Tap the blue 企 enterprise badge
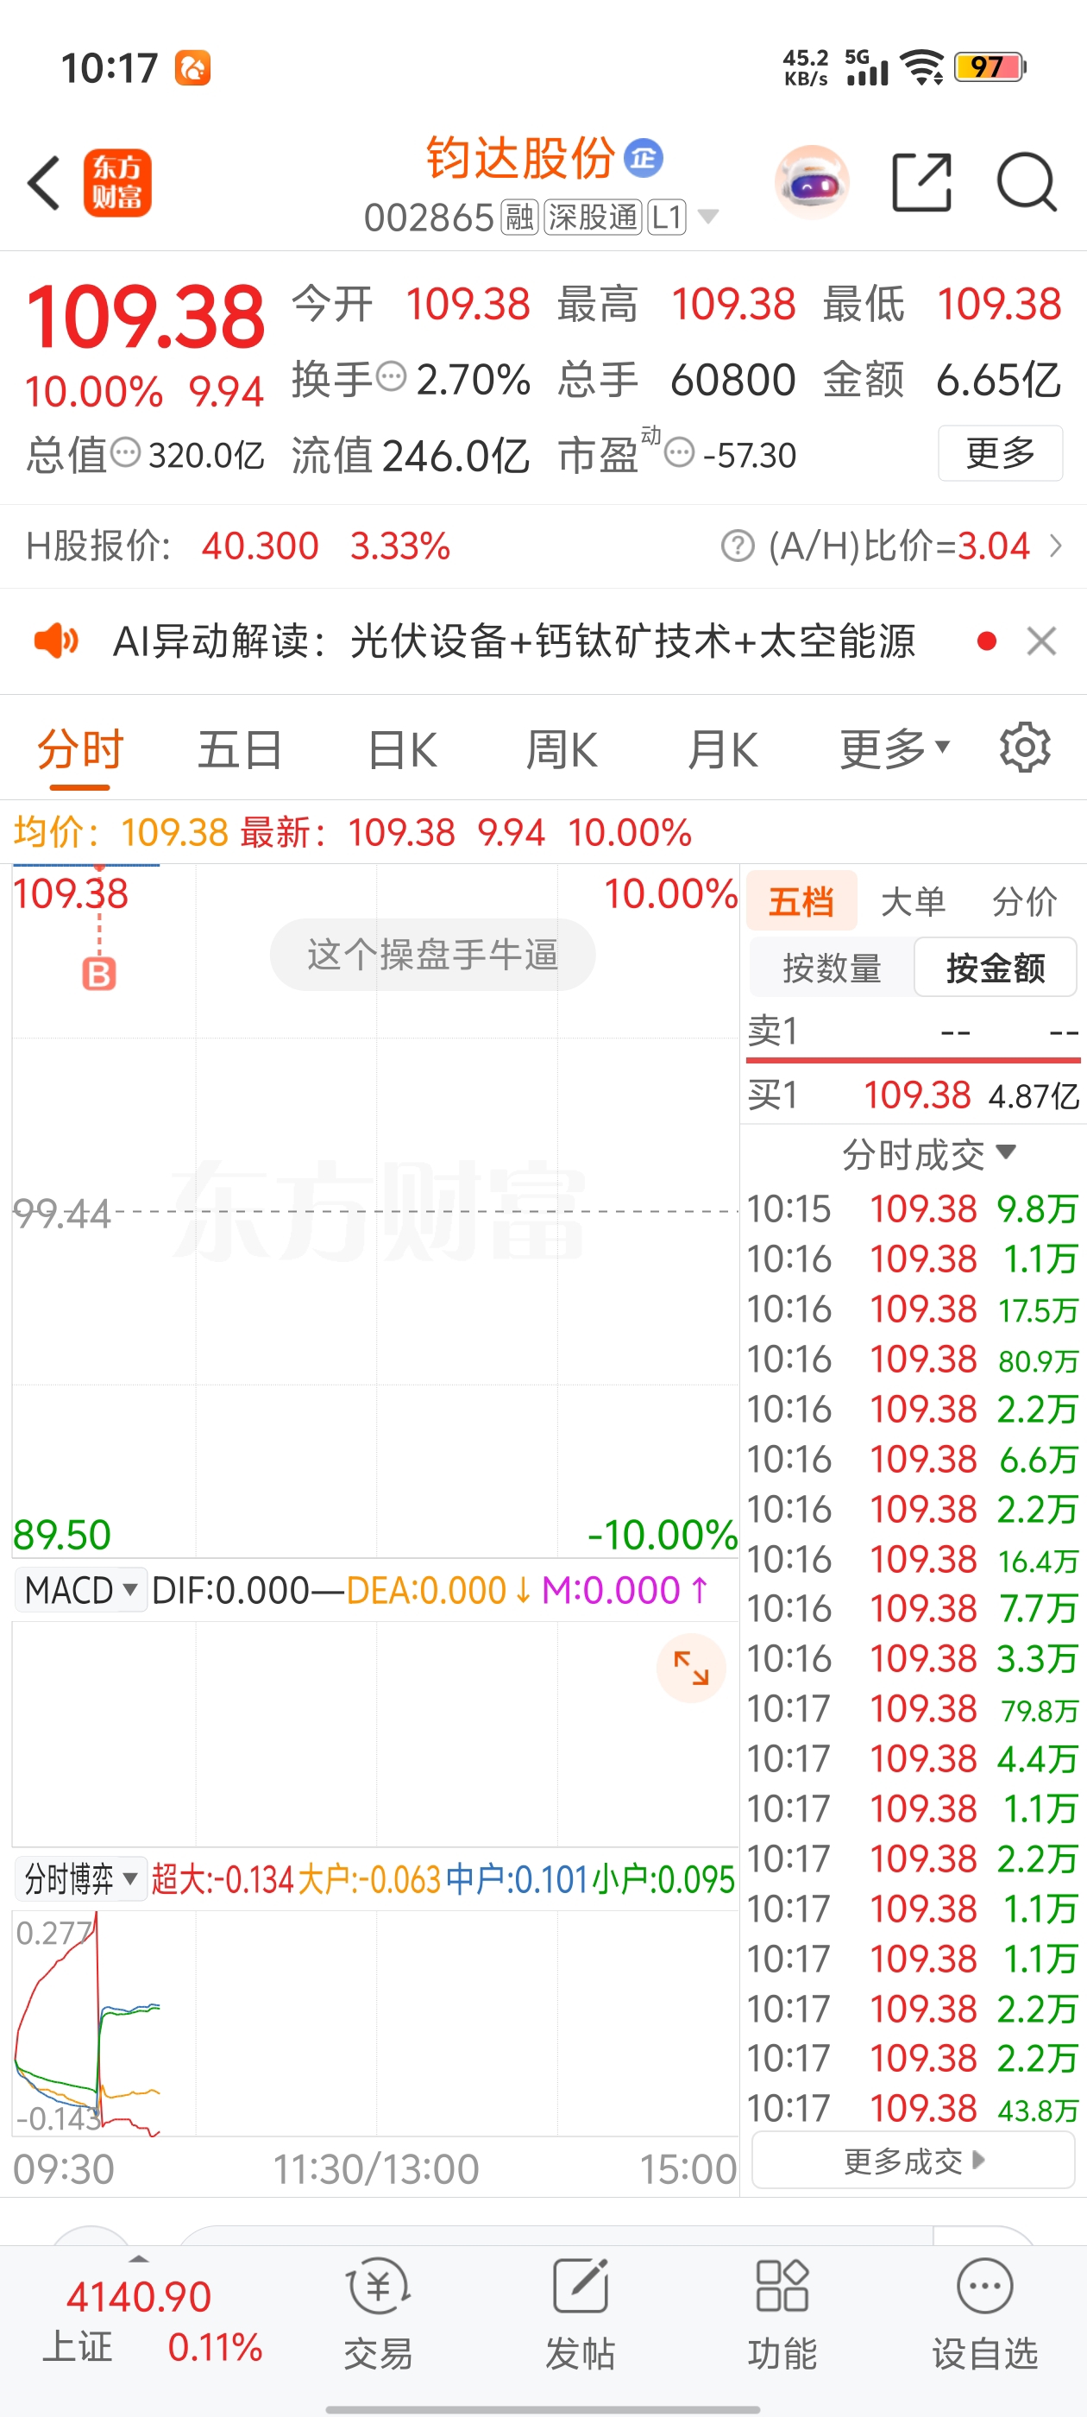Viewport: 1087px width, 2417px height. tap(644, 159)
